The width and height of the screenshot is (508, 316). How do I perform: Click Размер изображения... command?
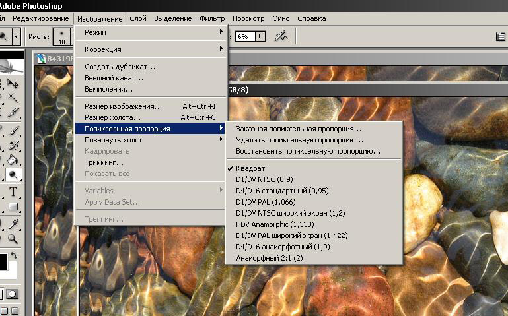(124, 106)
